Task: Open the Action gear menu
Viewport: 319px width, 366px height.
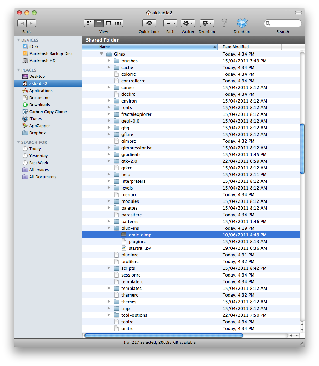Action: point(188,23)
